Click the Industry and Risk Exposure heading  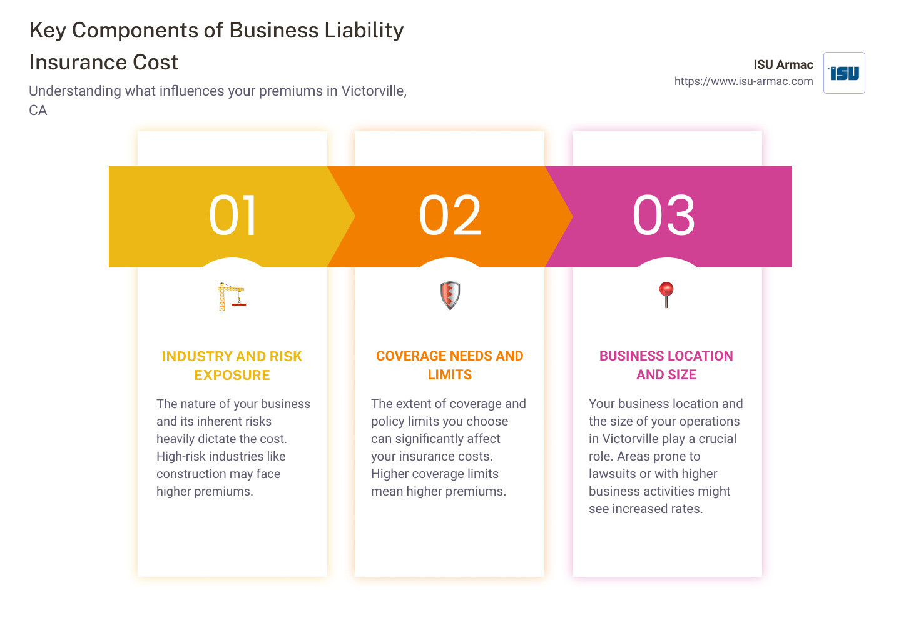click(x=232, y=366)
